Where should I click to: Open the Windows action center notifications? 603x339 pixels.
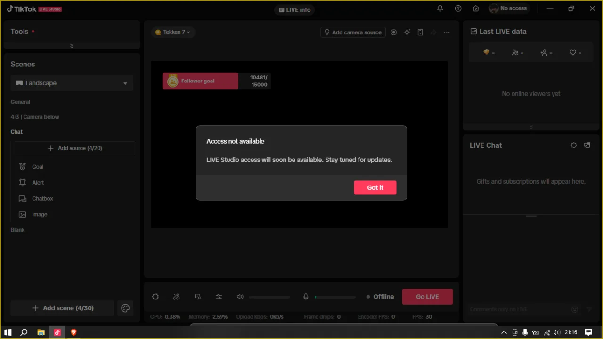coord(588,332)
